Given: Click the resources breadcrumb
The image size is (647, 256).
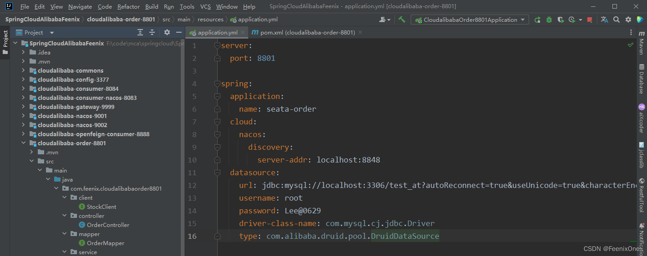Looking at the screenshot, I should pyautogui.click(x=210, y=20).
